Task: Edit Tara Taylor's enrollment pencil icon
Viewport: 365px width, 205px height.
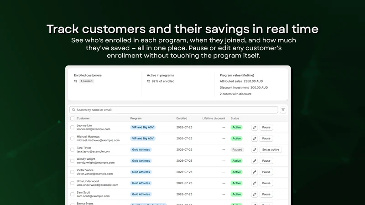Action: [255, 150]
